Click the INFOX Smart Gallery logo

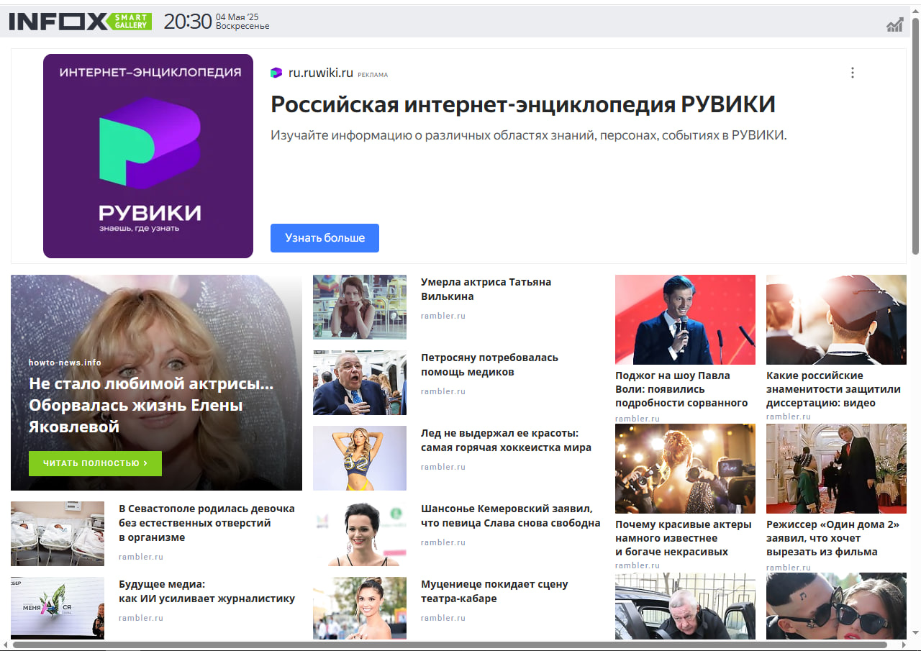80,22
